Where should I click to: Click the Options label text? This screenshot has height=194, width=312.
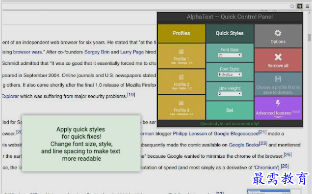(278, 42)
